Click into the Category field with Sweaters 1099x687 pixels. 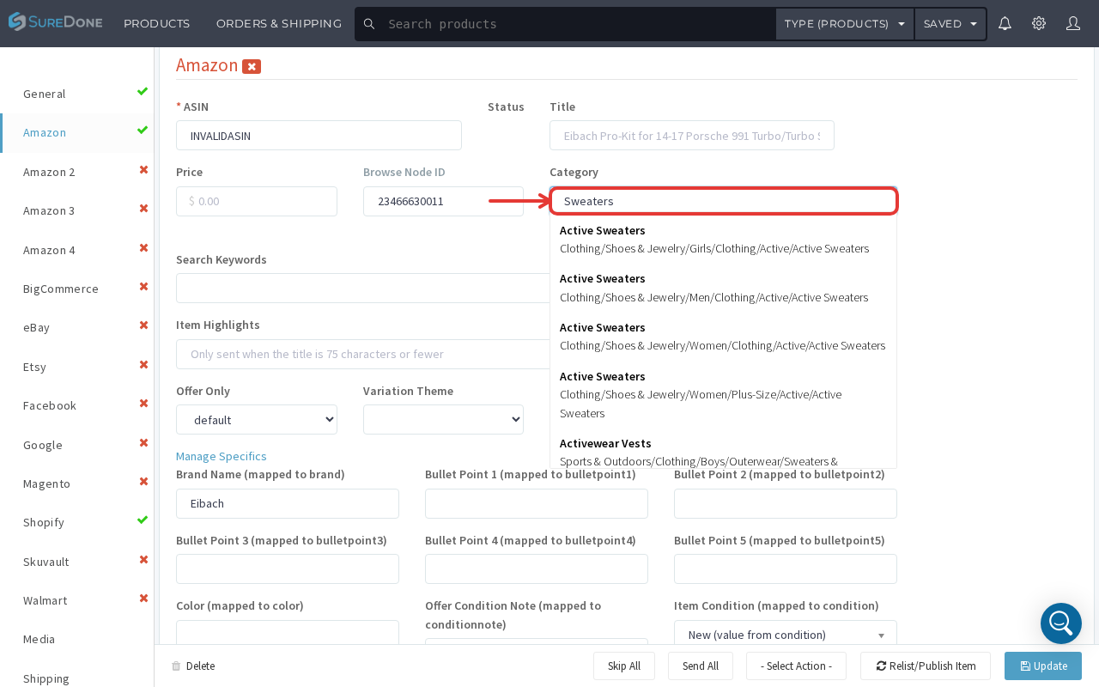point(724,201)
